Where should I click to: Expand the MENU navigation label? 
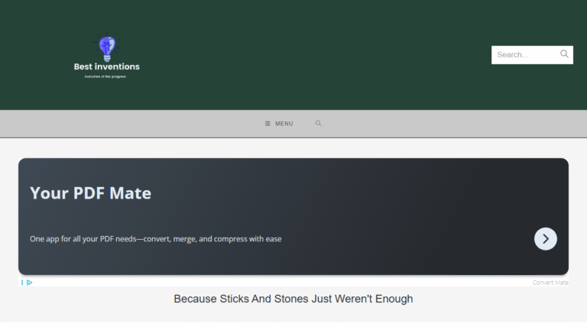point(284,124)
